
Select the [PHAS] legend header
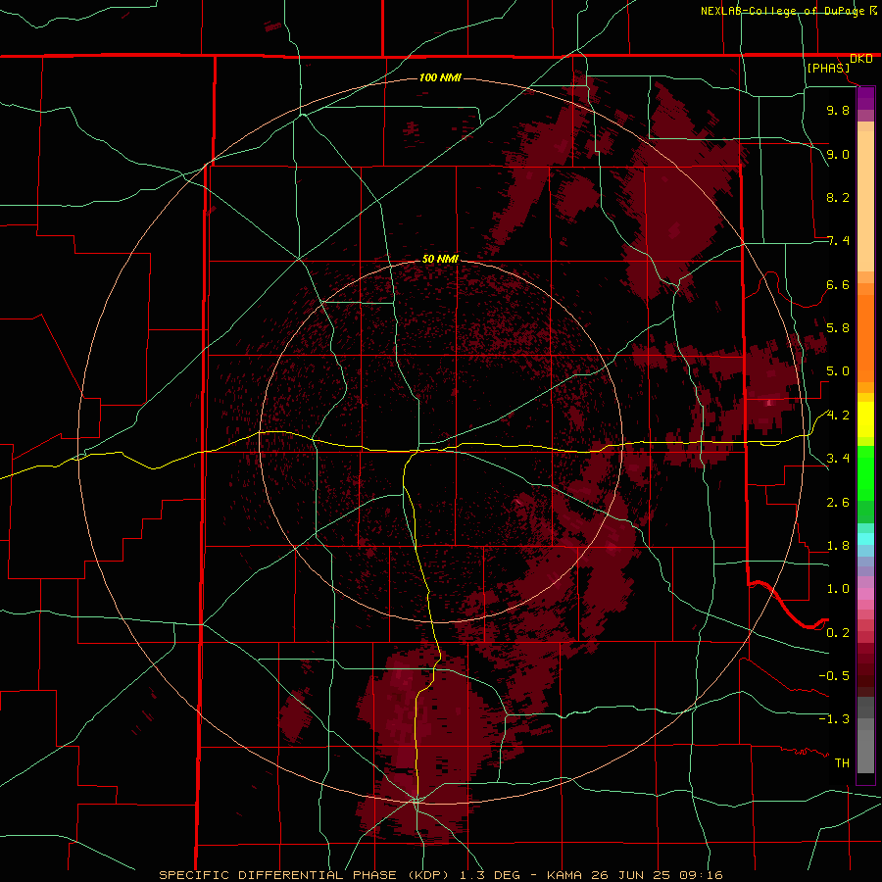pyautogui.click(x=828, y=68)
